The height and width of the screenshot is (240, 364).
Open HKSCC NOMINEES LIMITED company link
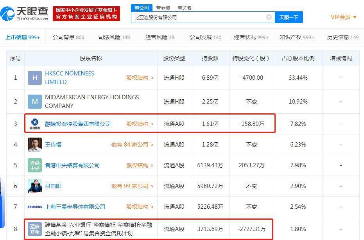(x=70, y=77)
